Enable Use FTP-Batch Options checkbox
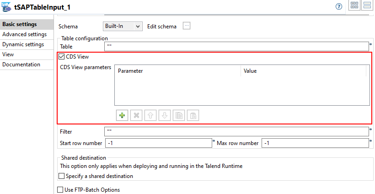This screenshot has width=375, height=194. pos(60,190)
